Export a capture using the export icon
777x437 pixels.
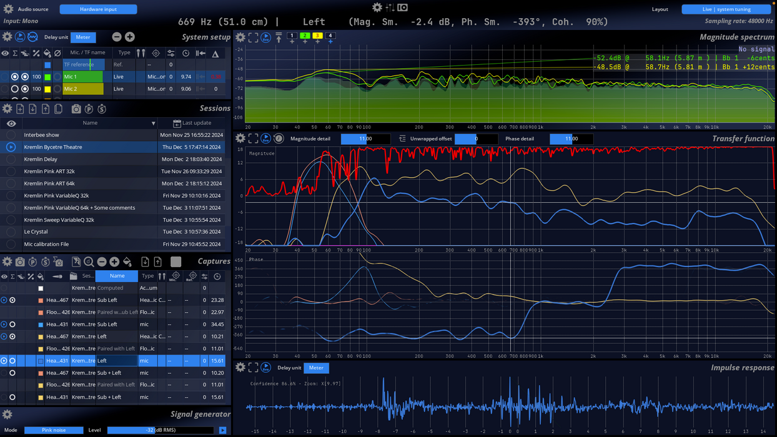tap(157, 262)
